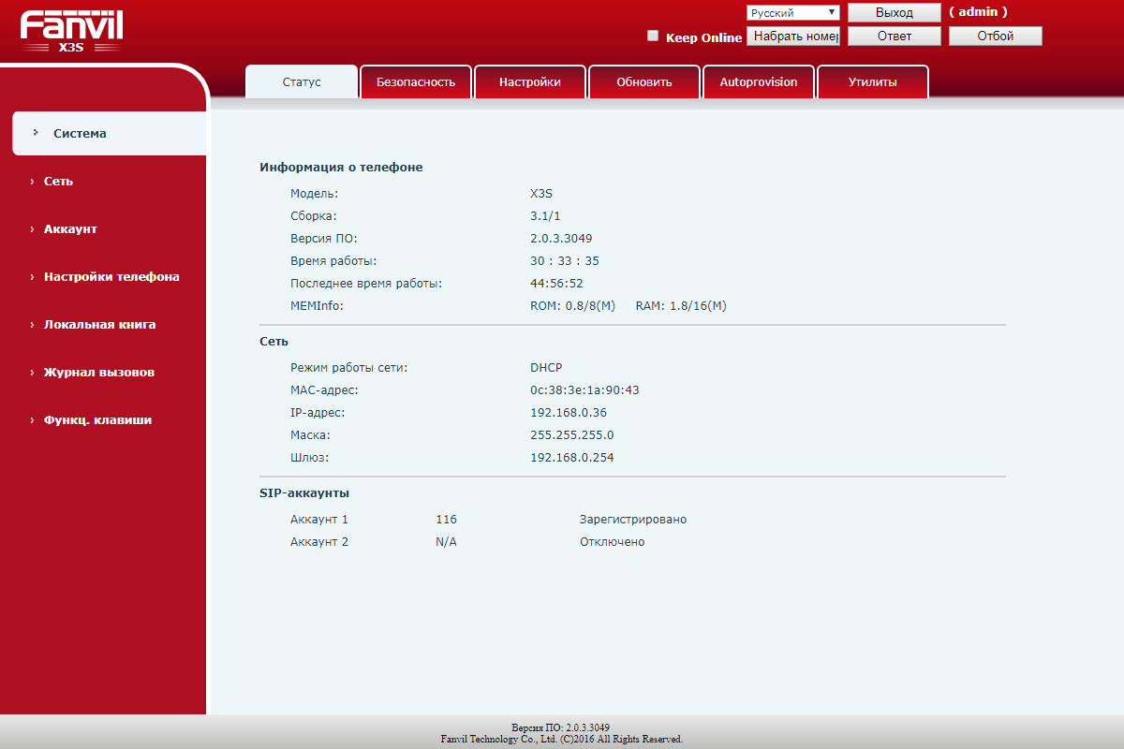Screen dimensions: 1124x749
Task: Go to the Обновить tab
Action: [x=644, y=82]
